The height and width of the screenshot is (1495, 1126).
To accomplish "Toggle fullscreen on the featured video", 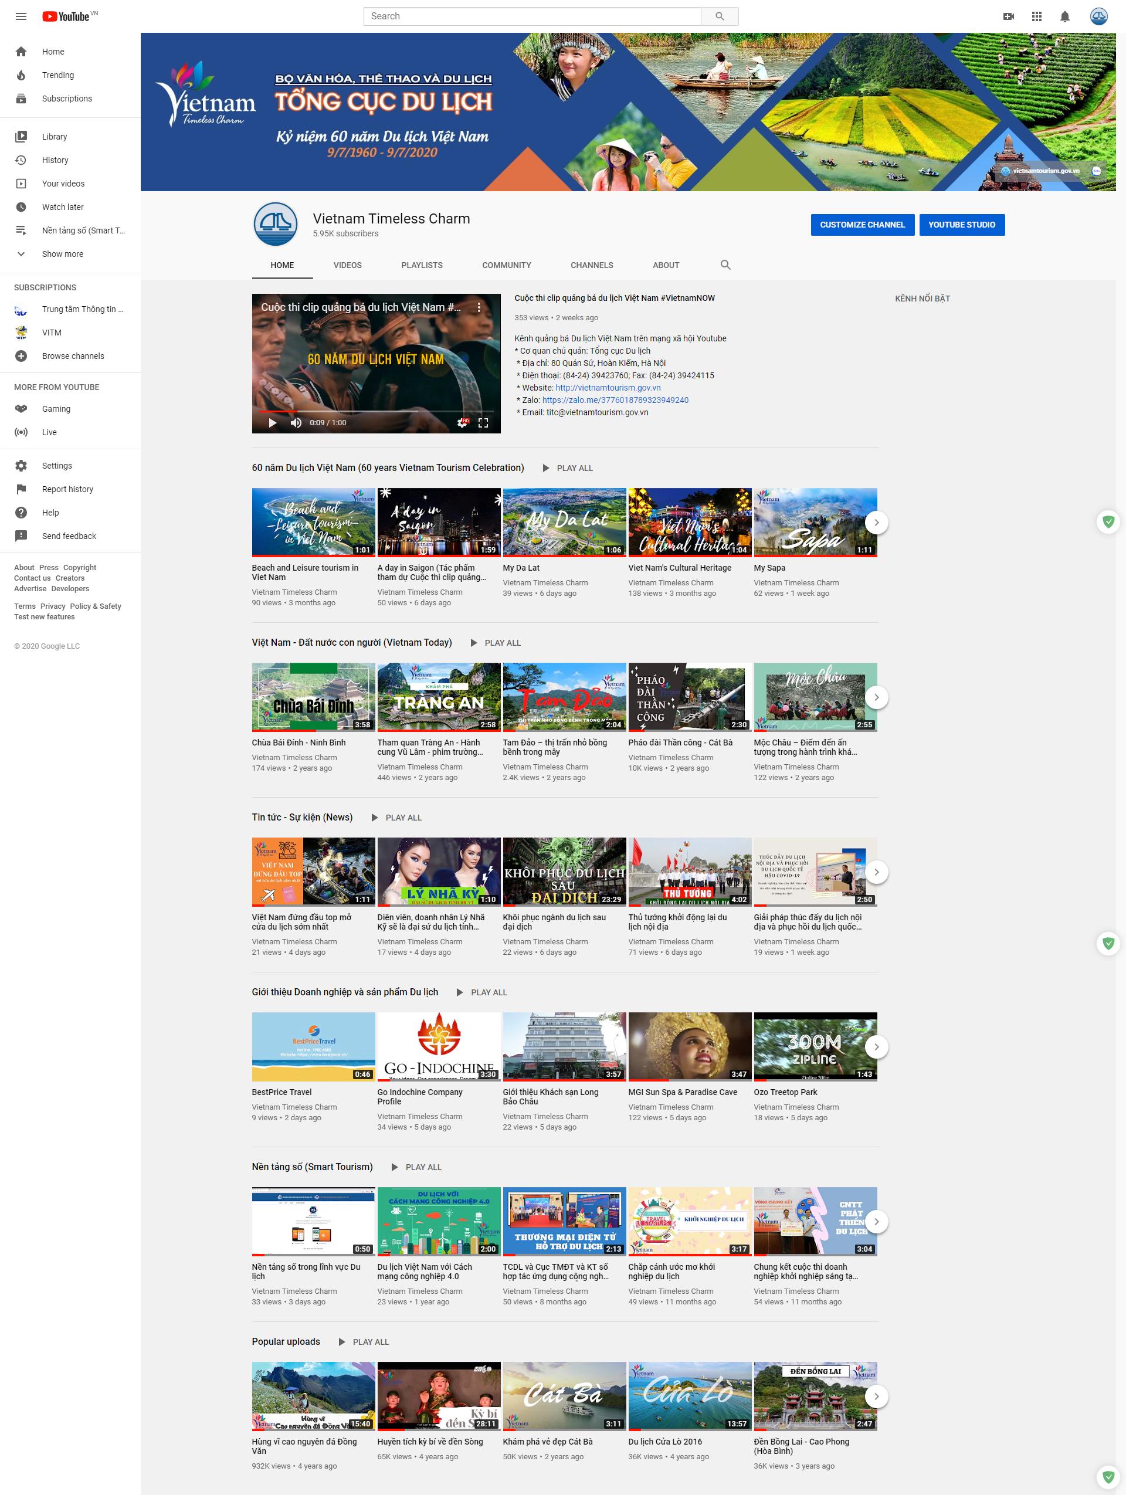I will tap(483, 422).
